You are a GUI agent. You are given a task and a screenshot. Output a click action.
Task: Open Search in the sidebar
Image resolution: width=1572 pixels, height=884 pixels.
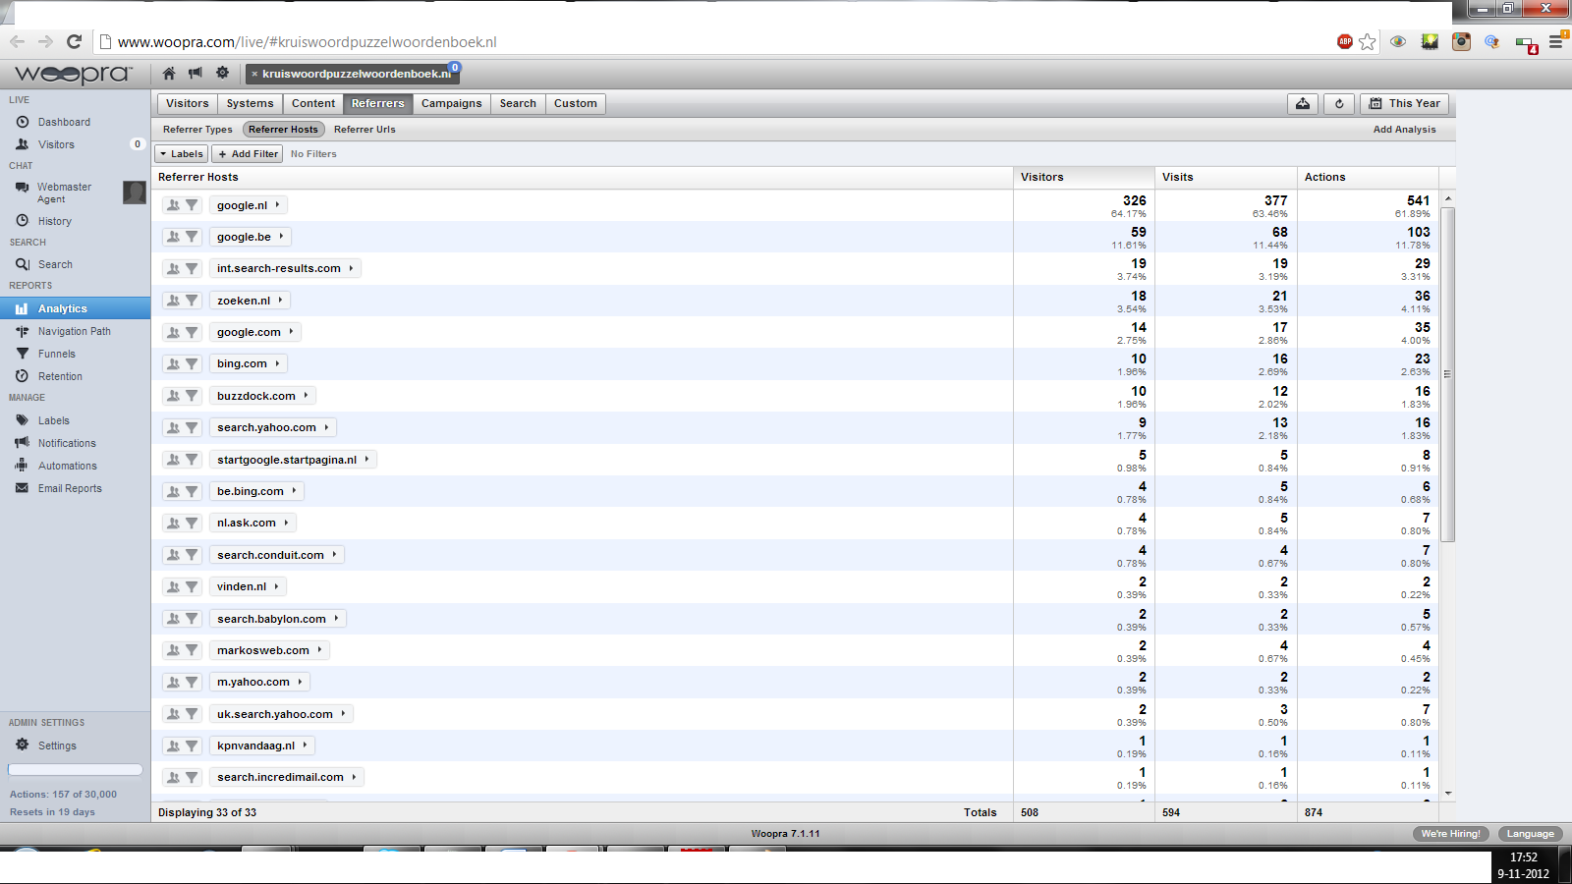(55, 264)
